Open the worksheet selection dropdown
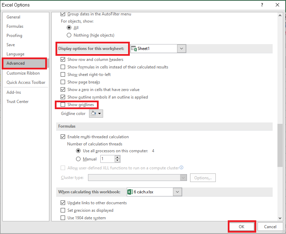 coord(181,48)
